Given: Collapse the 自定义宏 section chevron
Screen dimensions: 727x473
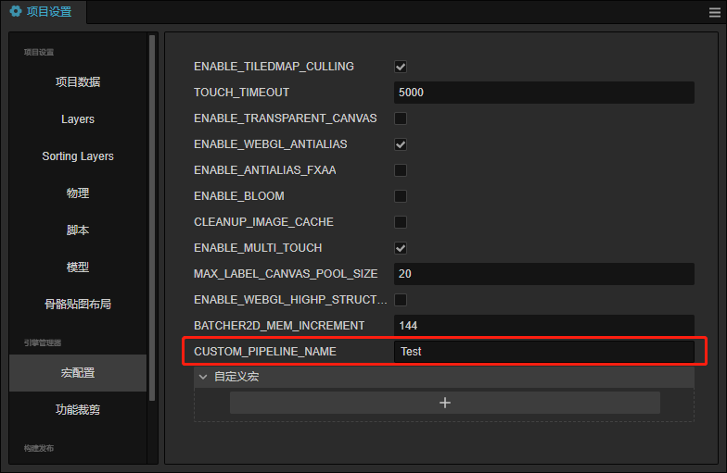Looking at the screenshot, I should [x=202, y=377].
